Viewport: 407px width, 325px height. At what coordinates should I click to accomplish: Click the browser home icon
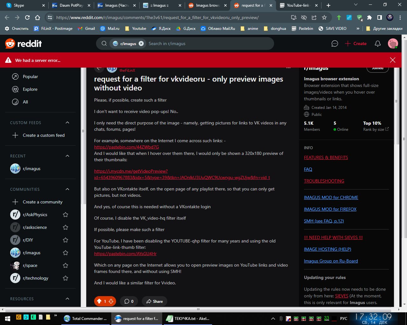pyautogui.click(x=38, y=17)
